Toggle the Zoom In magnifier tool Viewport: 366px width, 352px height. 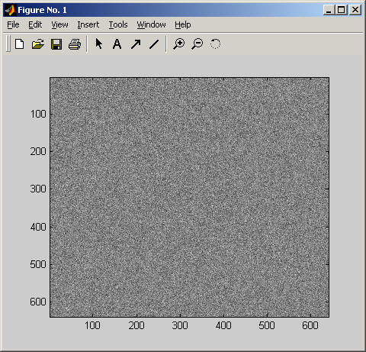click(179, 44)
